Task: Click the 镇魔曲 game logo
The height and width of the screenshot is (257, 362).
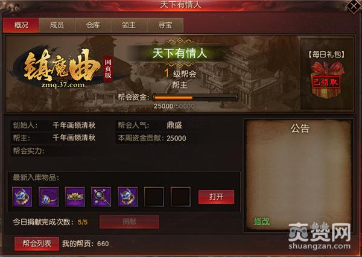Action: pyautogui.click(x=61, y=69)
